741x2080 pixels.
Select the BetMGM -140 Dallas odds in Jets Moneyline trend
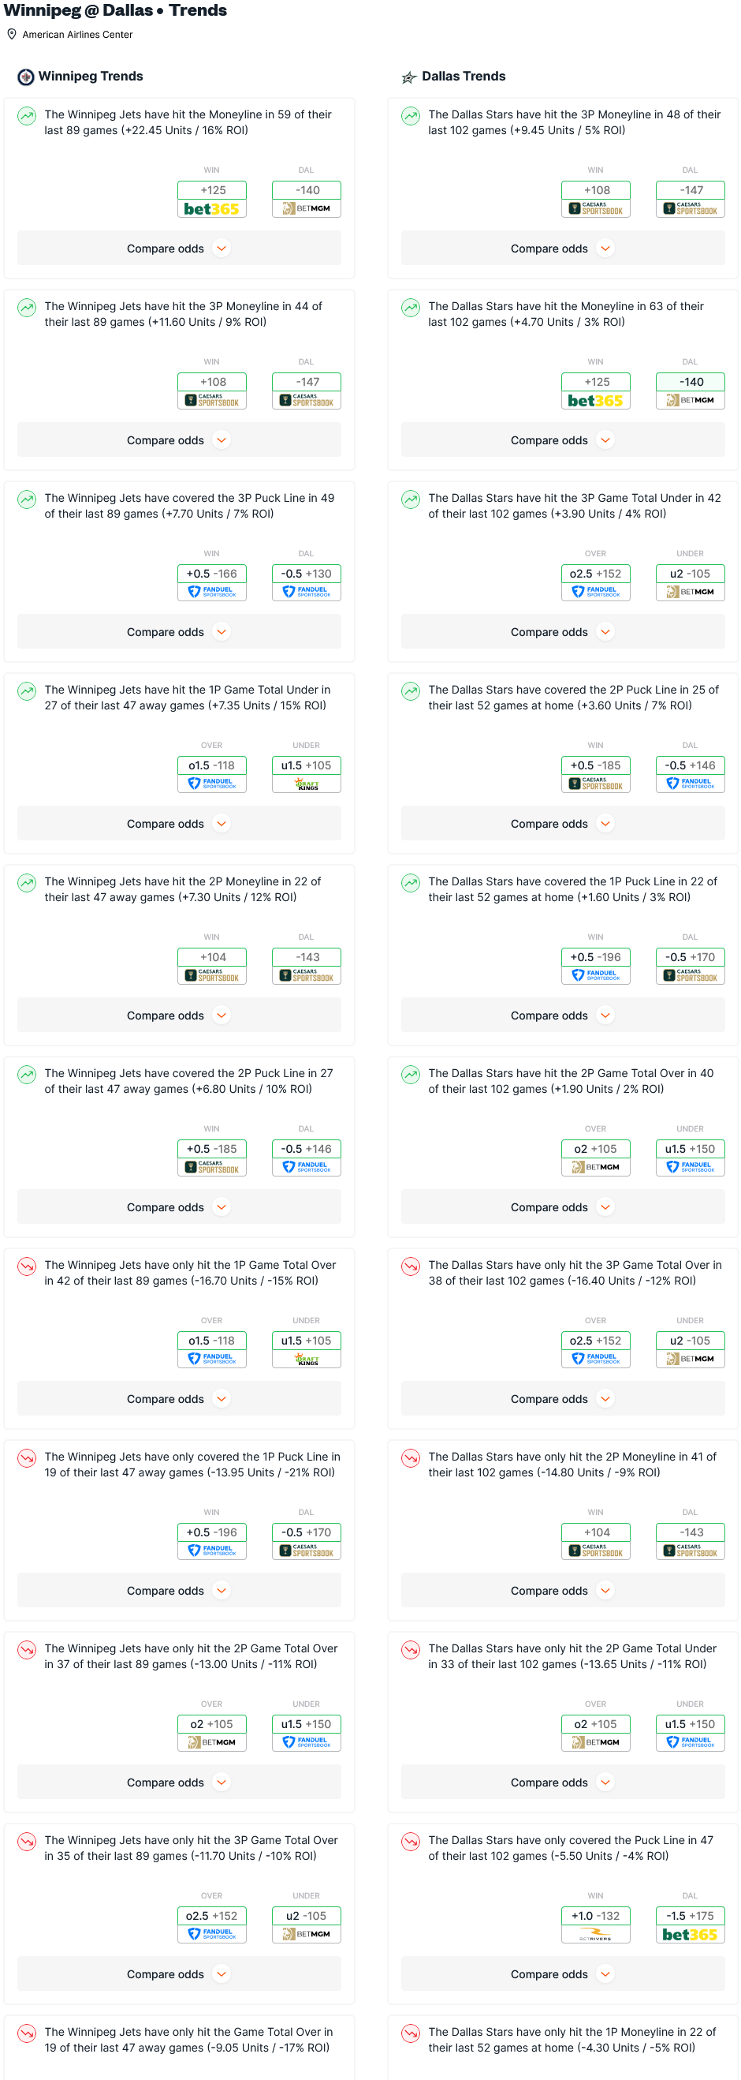pos(307,200)
